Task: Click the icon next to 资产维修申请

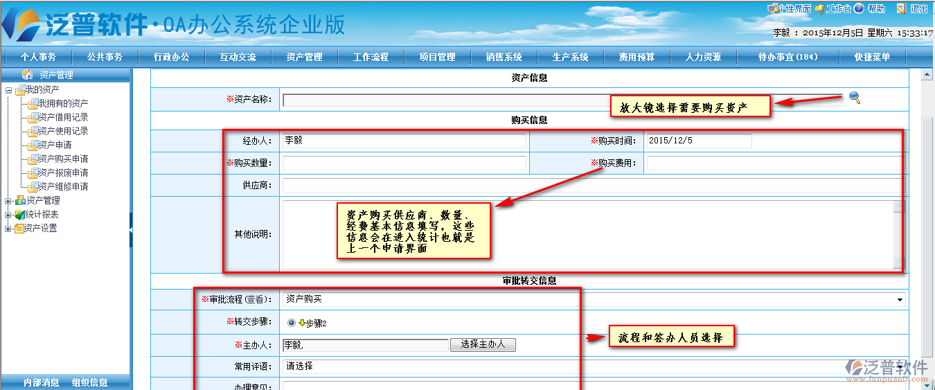Action: pos(33,186)
